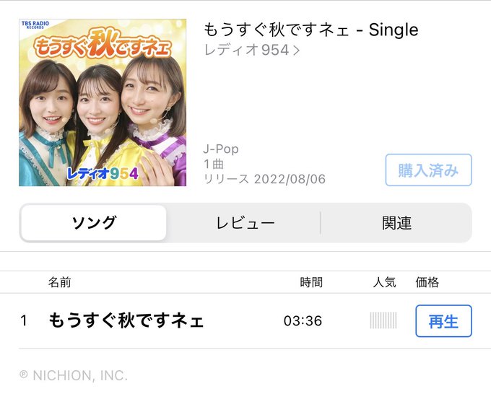The width and height of the screenshot is (491, 407).
Task: Click the album title もうすぐ秋ですネェ - Single
Action: click(311, 30)
